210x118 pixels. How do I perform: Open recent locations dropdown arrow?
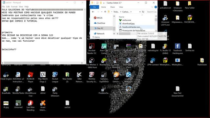pos(102,12)
